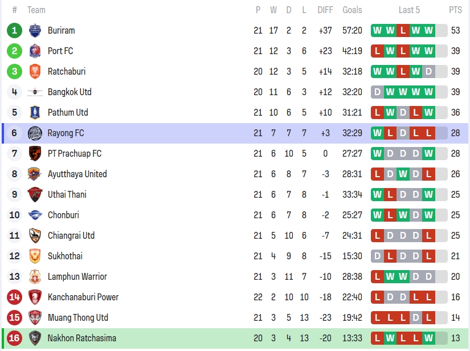Click the PT Prachuap FC crest

35,153
